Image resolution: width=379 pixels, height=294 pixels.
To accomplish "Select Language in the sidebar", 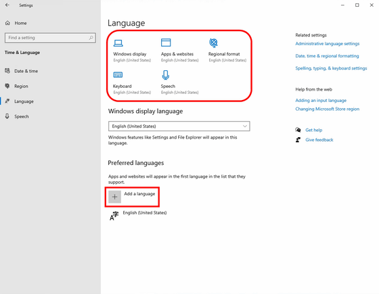I will [24, 101].
